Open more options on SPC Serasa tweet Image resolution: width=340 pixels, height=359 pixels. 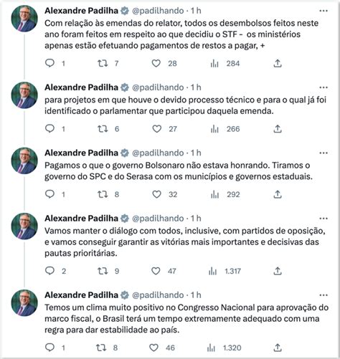[324, 153]
